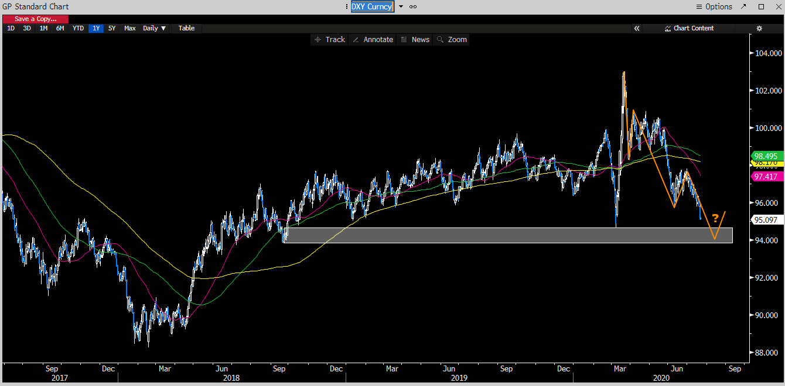The height and width of the screenshot is (386, 785).
Task: Expand the ticker dropdown arrow
Action: pos(401,7)
